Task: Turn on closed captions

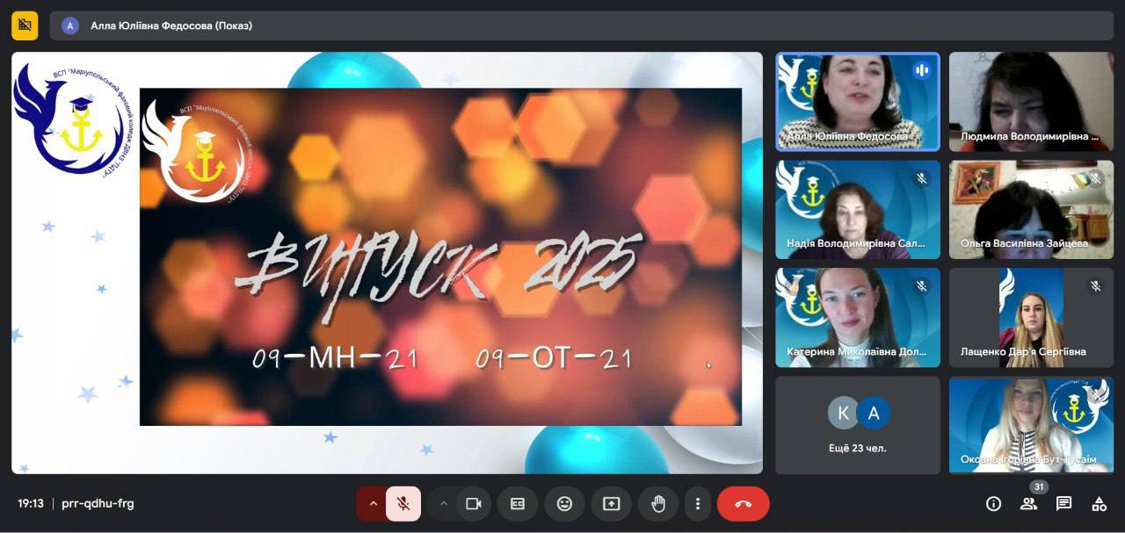Action: pyautogui.click(x=518, y=504)
